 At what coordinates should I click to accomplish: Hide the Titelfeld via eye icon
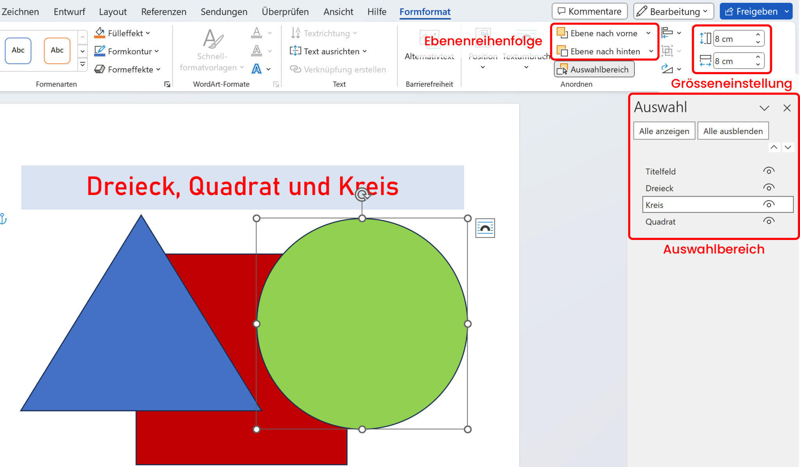click(769, 170)
